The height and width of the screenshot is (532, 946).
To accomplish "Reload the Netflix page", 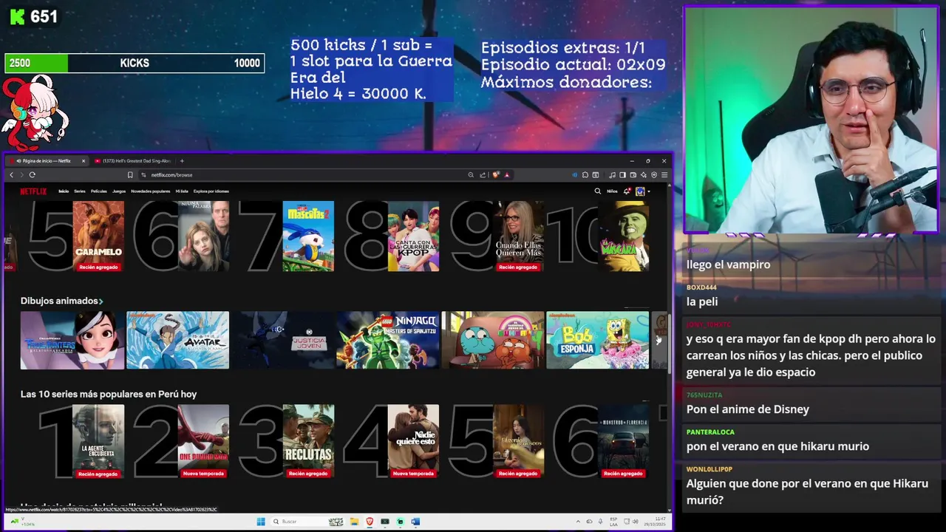I will click(32, 175).
